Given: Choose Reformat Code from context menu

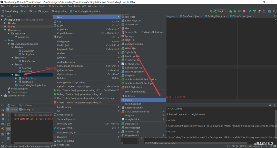Looking at the screenshot, I should tap(87, 70).
